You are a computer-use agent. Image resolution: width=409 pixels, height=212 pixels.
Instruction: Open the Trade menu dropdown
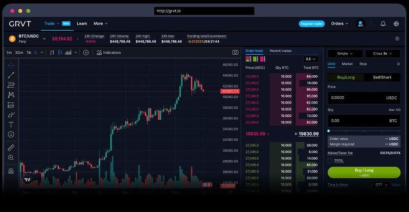(x=52, y=24)
